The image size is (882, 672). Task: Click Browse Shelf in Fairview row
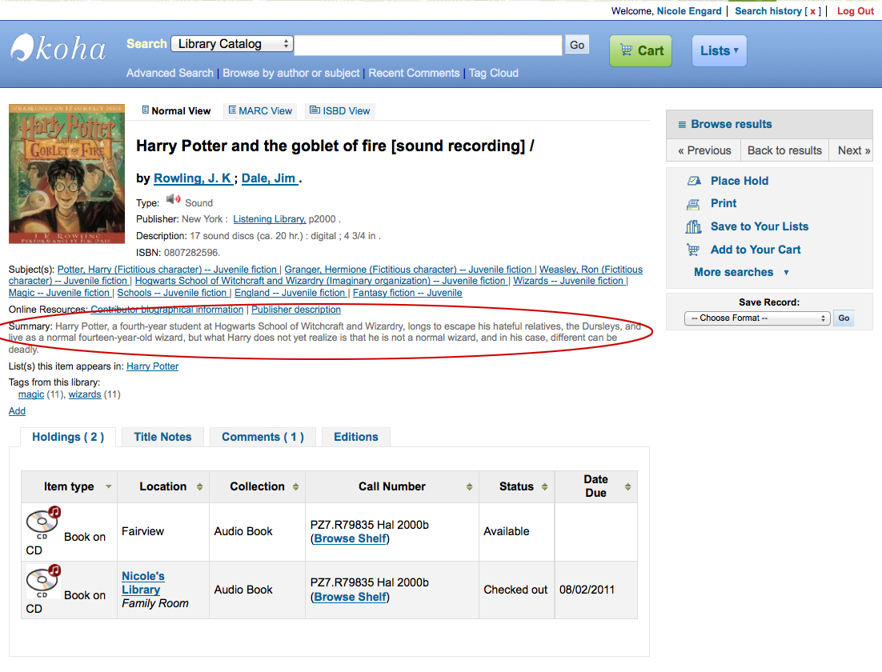[x=350, y=538]
